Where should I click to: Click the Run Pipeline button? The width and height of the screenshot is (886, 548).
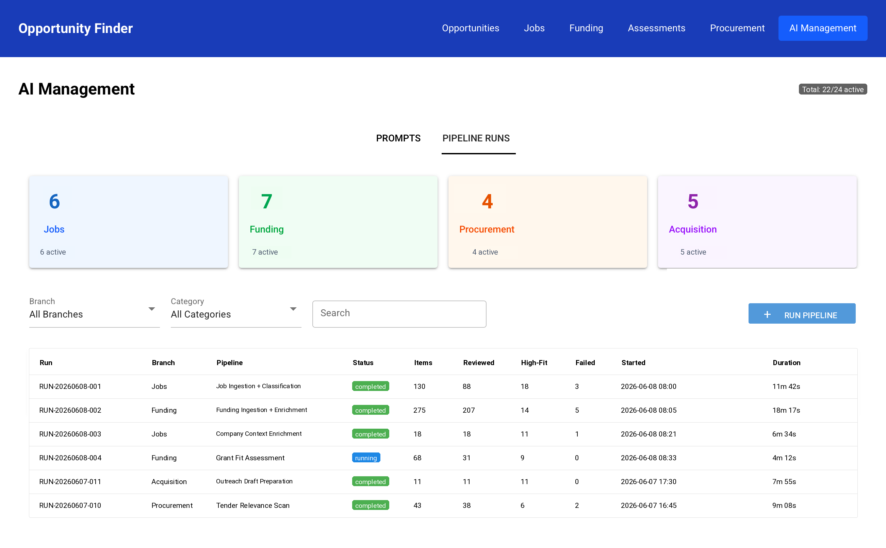(802, 313)
